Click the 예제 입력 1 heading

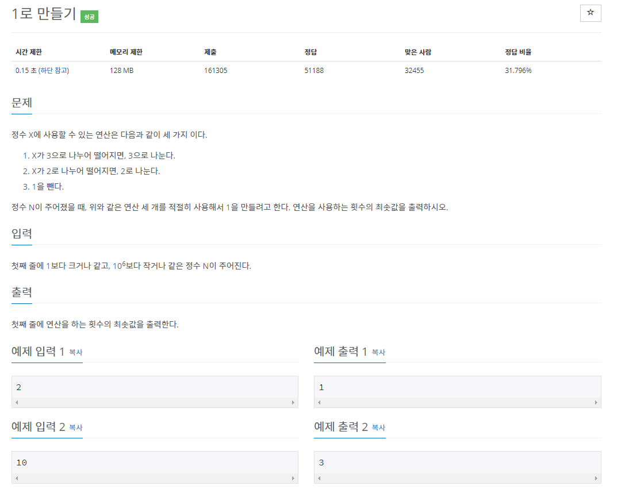pos(38,352)
